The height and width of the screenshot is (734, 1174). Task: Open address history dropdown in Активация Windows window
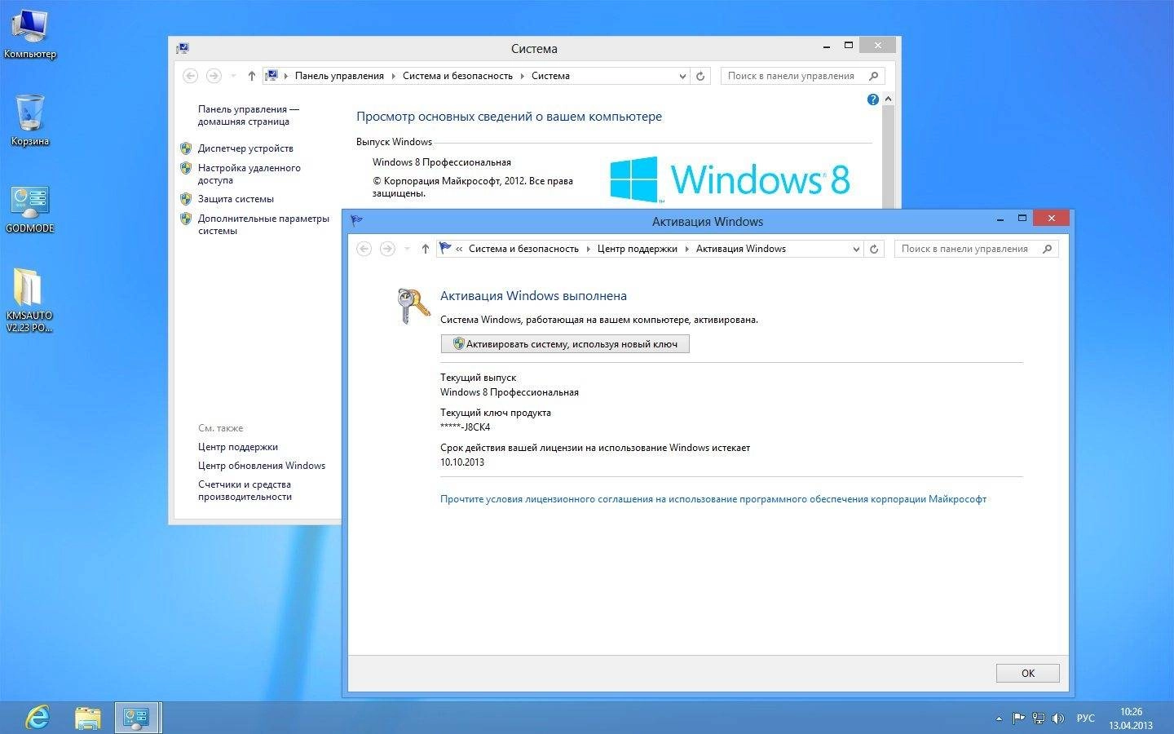pos(856,249)
